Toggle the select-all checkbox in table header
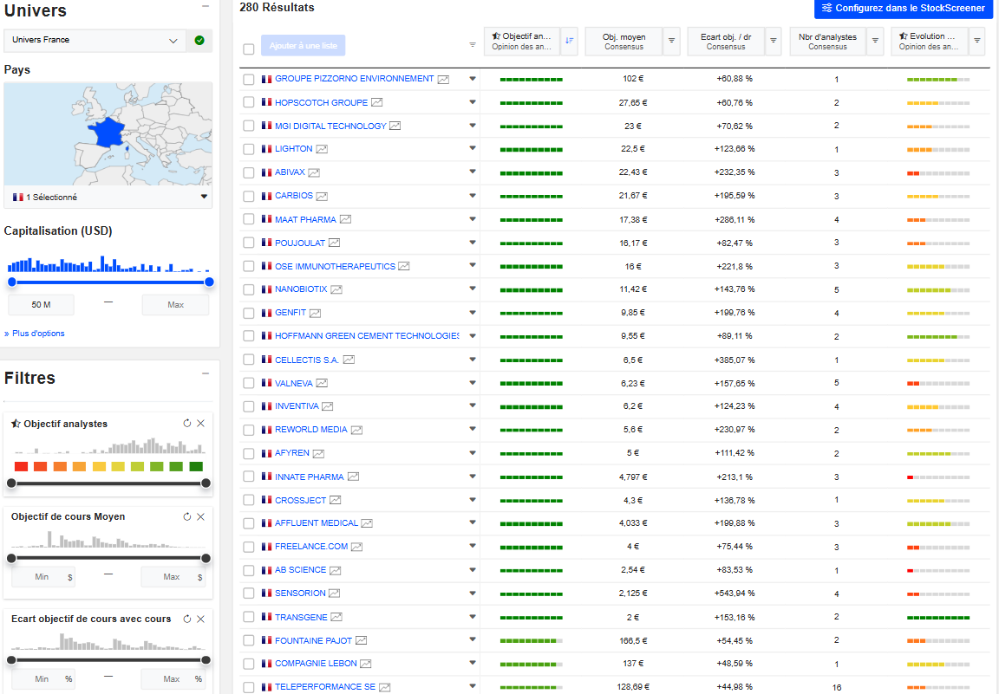 tap(249, 49)
